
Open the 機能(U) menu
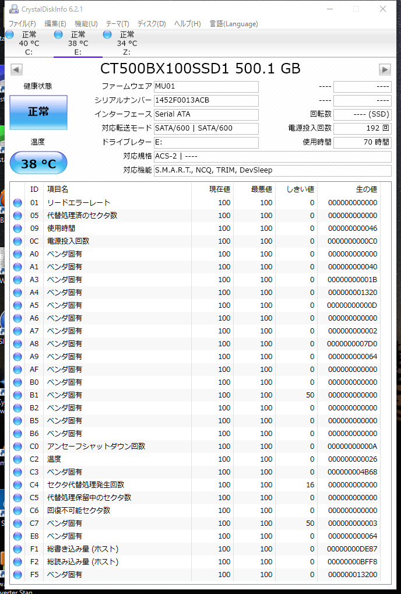[86, 24]
